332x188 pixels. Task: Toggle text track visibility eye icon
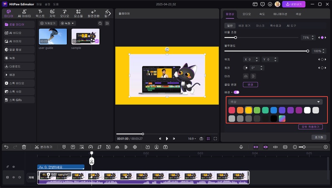coord(13,167)
